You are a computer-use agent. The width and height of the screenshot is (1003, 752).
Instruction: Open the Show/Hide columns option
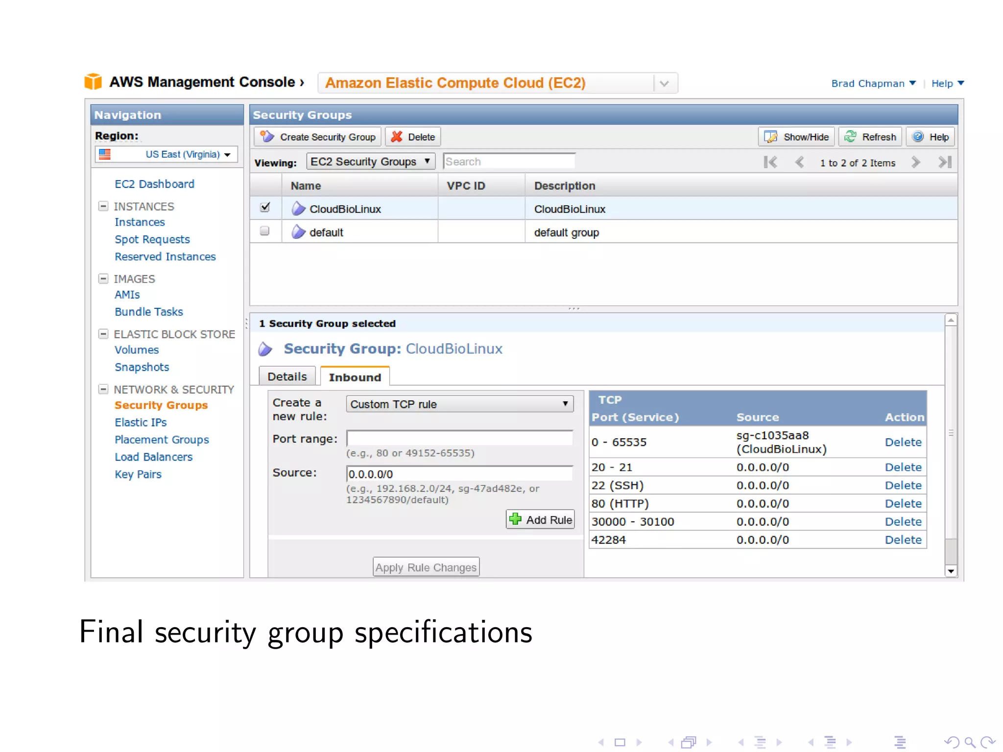(796, 137)
